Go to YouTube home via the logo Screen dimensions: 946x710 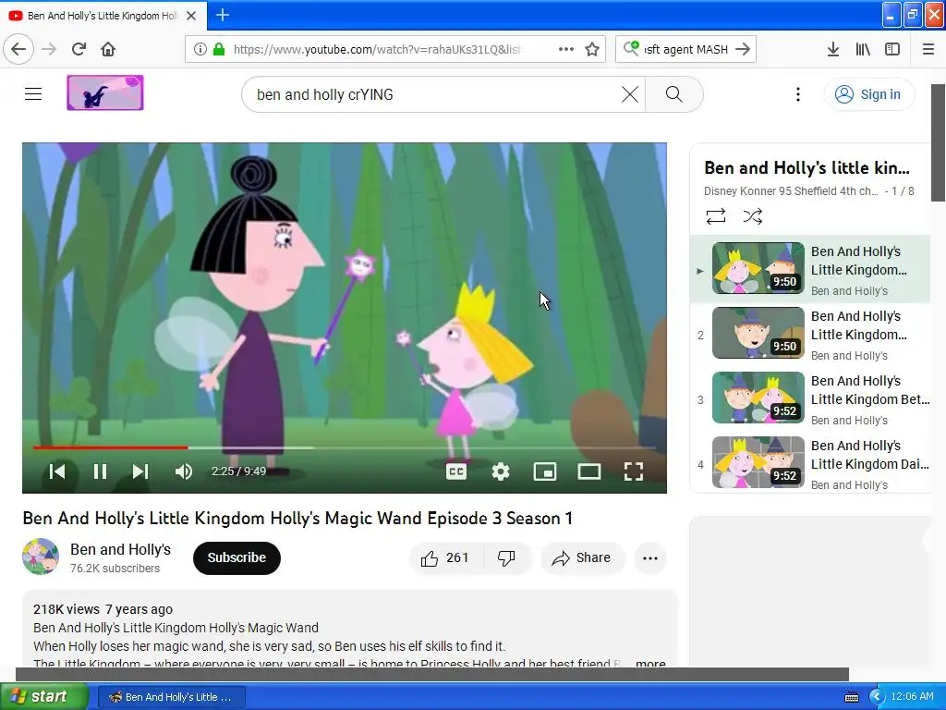coord(105,93)
